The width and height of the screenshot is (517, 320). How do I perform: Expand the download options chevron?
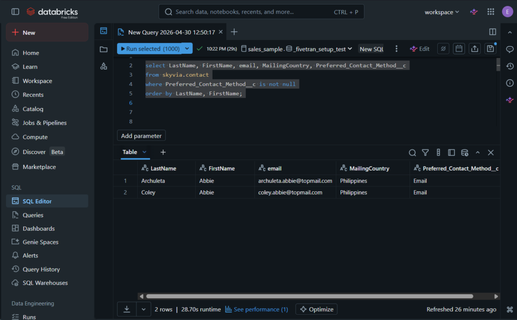point(143,309)
